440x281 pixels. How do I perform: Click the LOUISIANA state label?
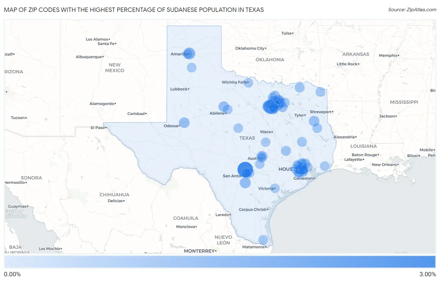point(364,146)
